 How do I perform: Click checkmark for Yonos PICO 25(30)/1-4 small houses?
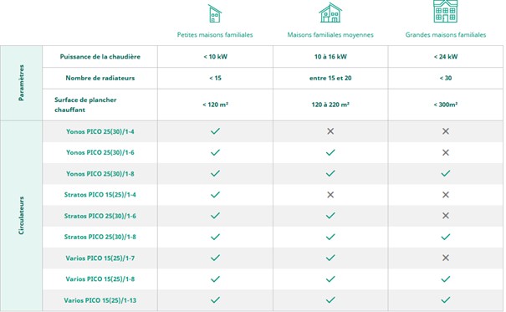[215, 131]
